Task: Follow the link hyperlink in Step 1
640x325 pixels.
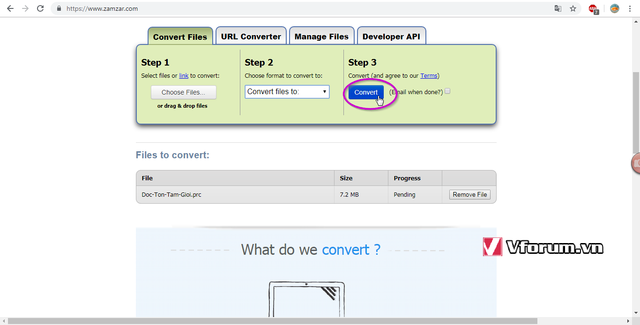Action: (x=184, y=75)
